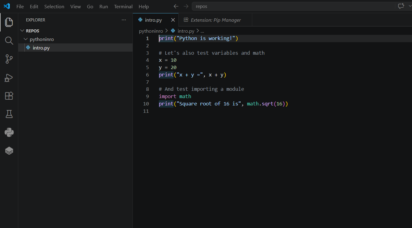Open the Extensions view icon

click(x=9, y=96)
